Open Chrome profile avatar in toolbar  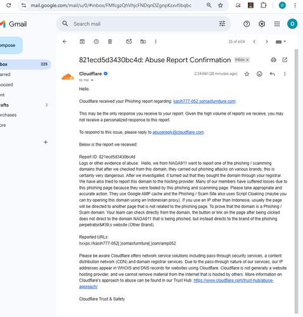tap(282, 5)
